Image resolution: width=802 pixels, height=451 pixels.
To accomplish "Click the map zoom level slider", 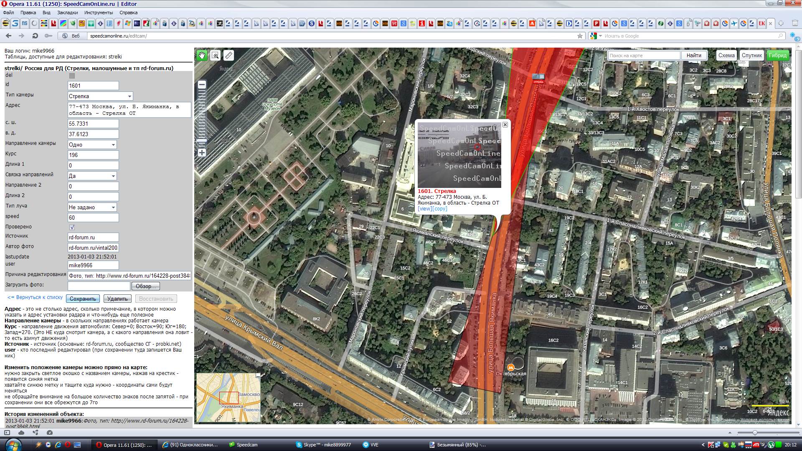I will [202, 140].
